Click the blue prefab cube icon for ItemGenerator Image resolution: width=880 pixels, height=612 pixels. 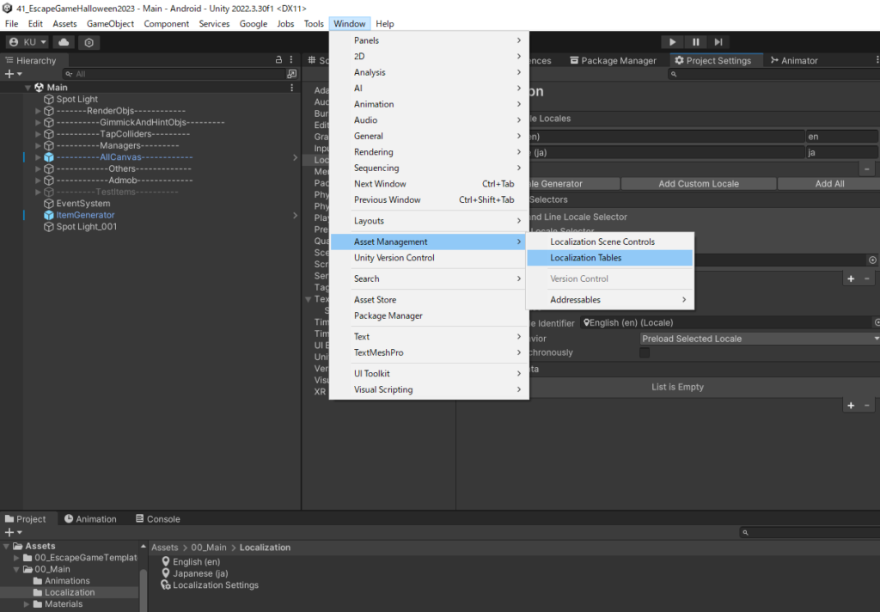49,215
